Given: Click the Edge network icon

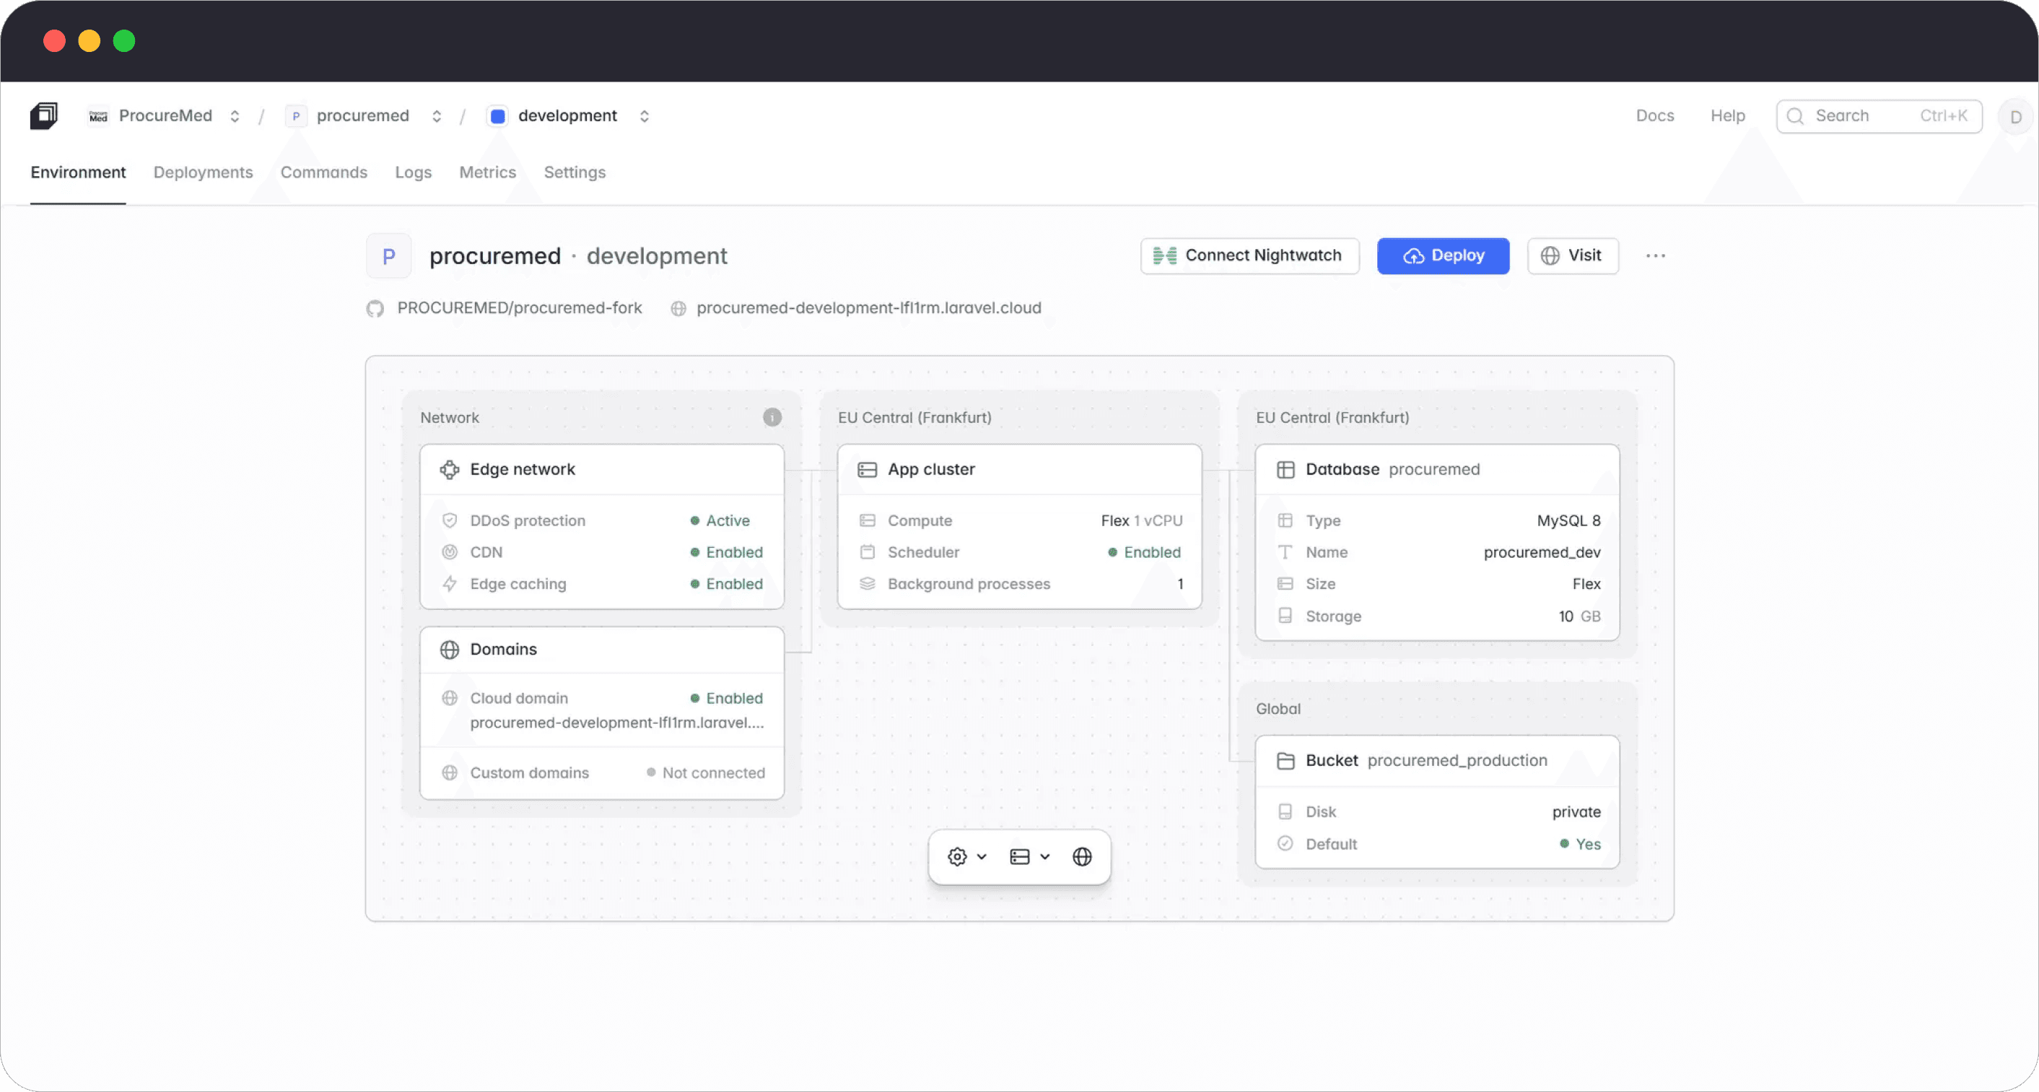Looking at the screenshot, I should (x=450, y=469).
